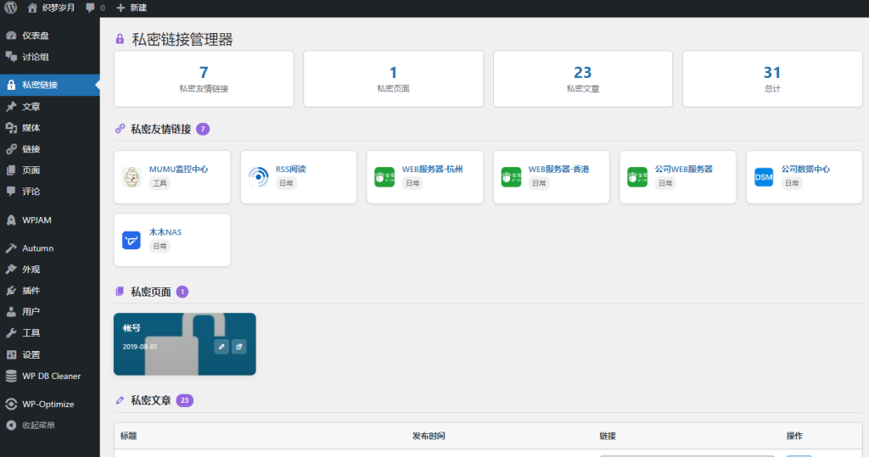
Task: Click the 木木NAS link icon
Action: point(131,240)
